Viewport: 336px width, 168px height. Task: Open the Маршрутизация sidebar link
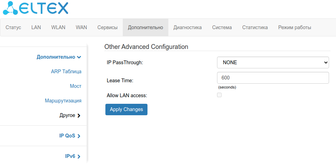tap(63, 101)
